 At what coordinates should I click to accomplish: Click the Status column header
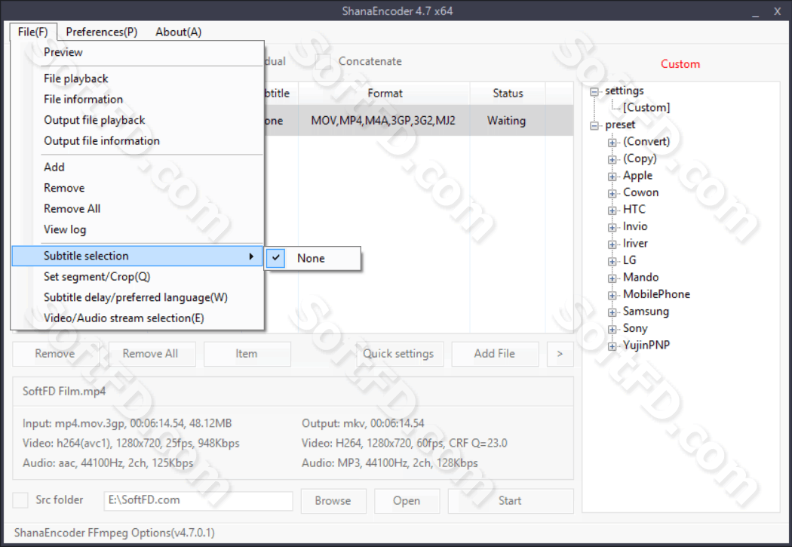tap(508, 94)
